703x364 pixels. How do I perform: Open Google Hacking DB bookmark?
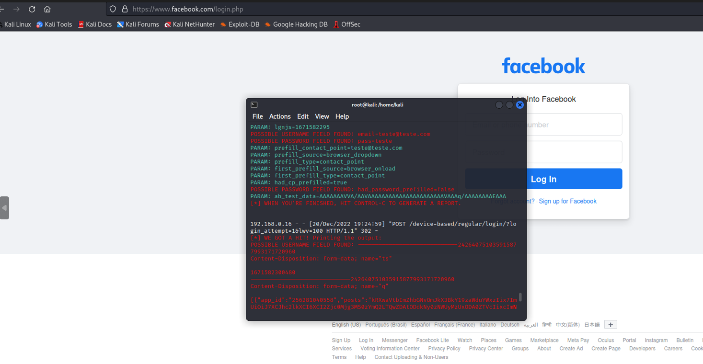296,24
